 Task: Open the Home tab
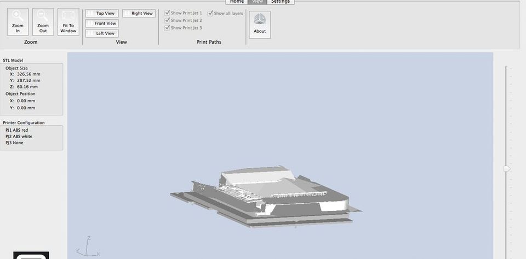(x=237, y=2)
